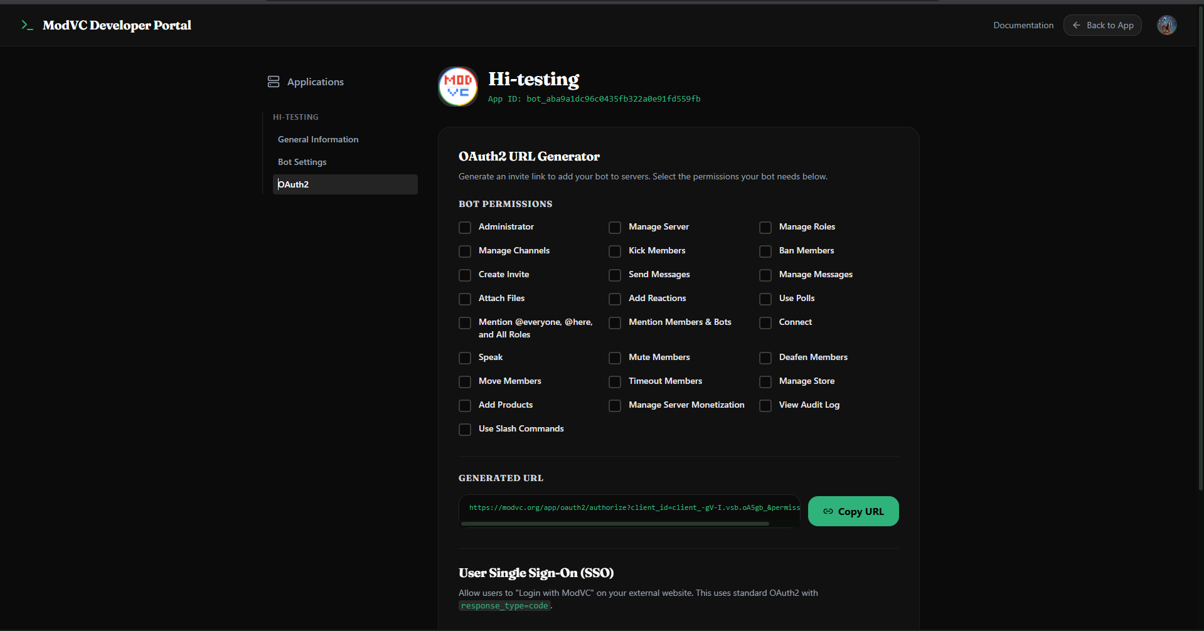Check Manage Server Monetization box
Image resolution: width=1204 pixels, height=631 pixels.
point(615,405)
